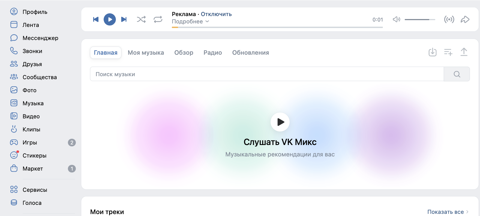This screenshot has width=480, height=216.
Task: Click the Маркет notification badge 1
Action: point(72,168)
